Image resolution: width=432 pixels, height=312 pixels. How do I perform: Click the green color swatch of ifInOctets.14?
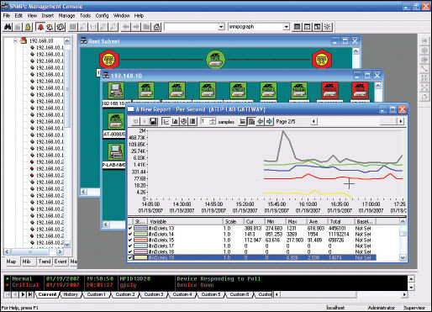[x=140, y=234]
